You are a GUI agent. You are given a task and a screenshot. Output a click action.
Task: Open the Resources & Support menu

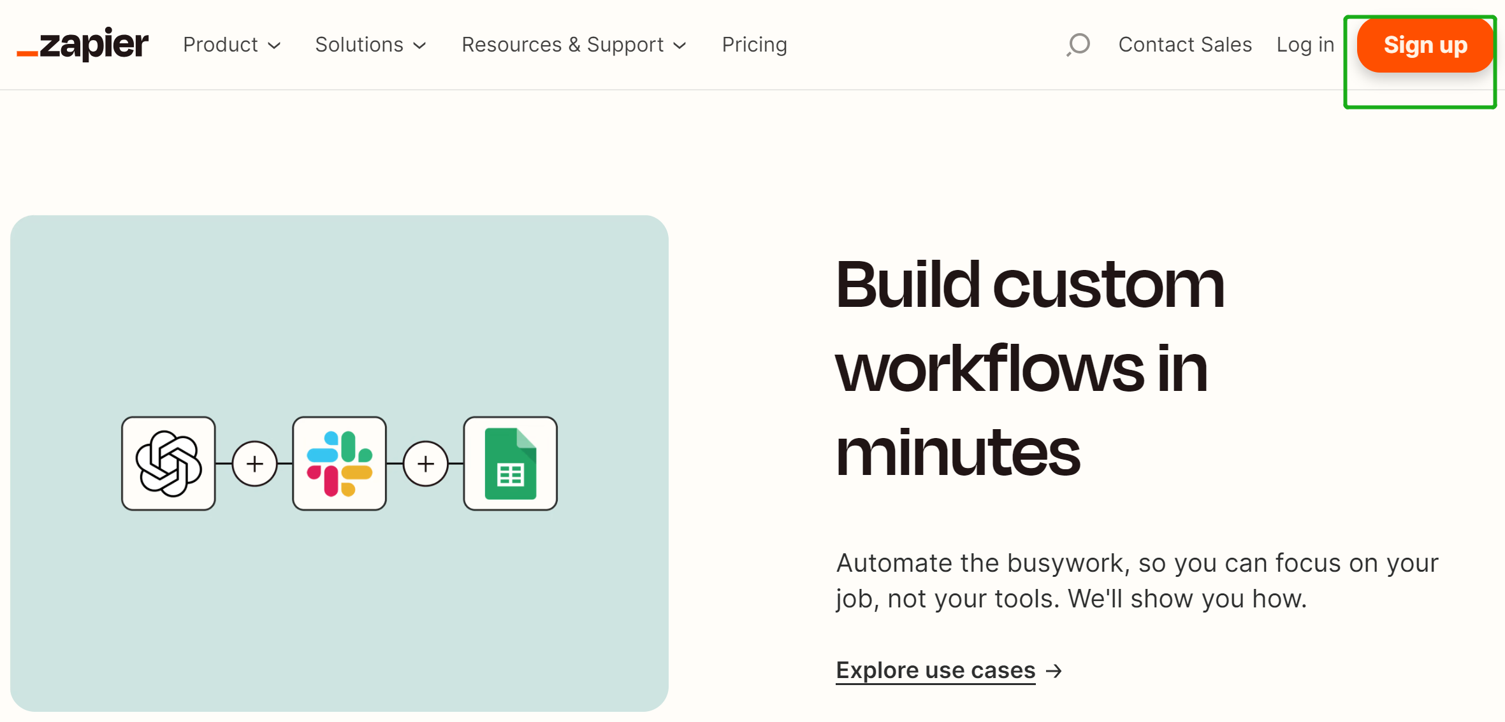(x=562, y=45)
